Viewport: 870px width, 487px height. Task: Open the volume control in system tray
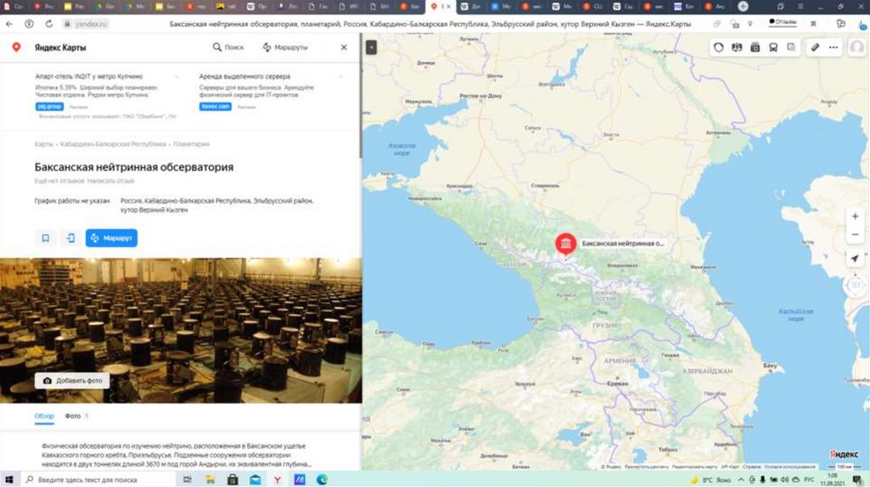[784, 480]
